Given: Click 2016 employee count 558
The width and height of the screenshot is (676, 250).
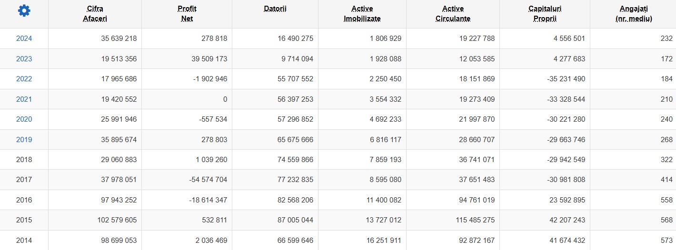Looking at the screenshot, I should 666,200.
